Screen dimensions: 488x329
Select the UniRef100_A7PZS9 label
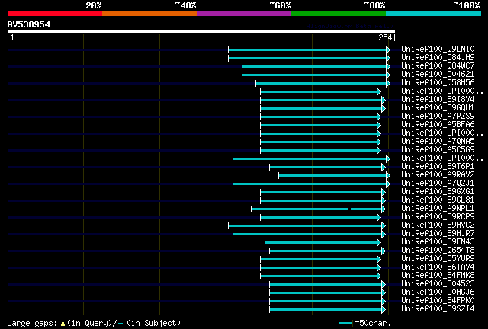coord(438,117)
